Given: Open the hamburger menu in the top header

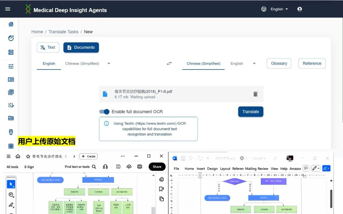Looking at the screenshot, I should (x=8, y=9).
